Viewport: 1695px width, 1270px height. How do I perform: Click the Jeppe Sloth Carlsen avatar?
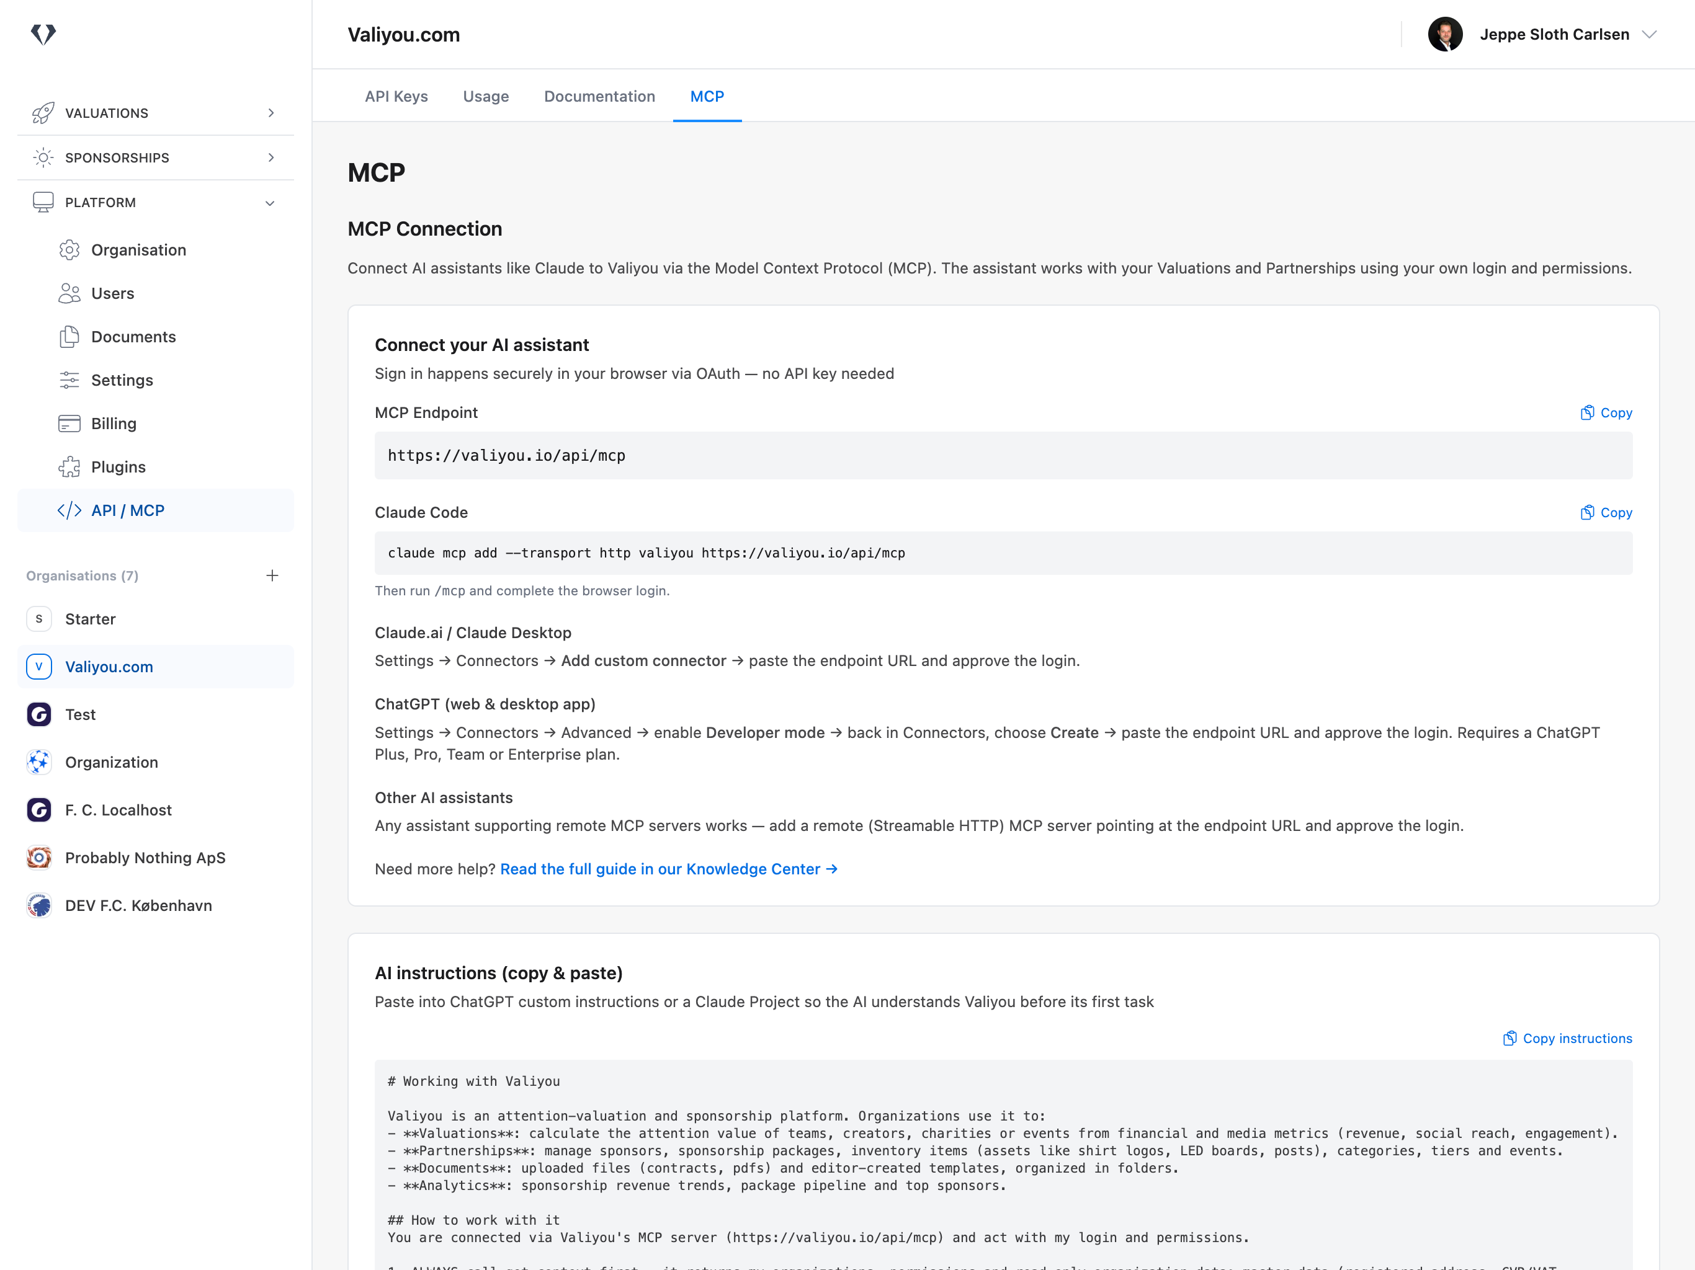click(1445, 35)
